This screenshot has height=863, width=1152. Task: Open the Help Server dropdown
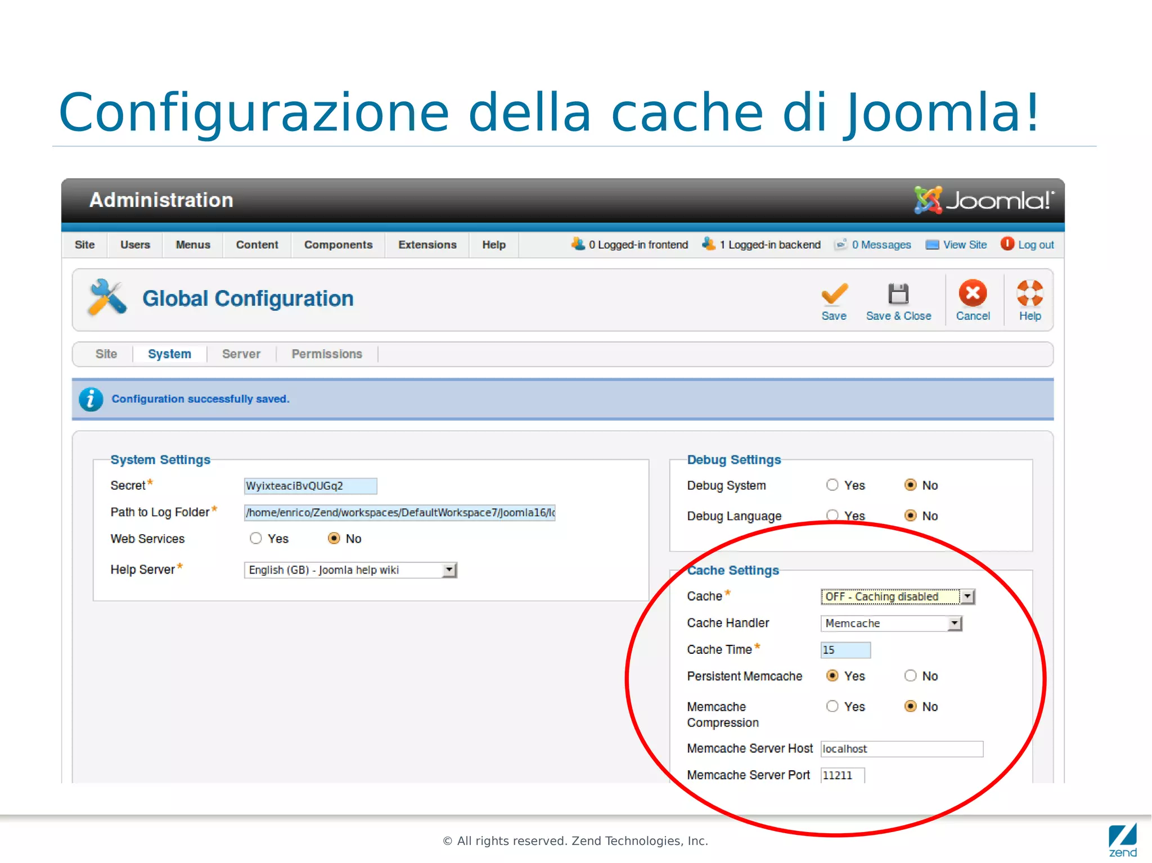(x=350, y=570)
